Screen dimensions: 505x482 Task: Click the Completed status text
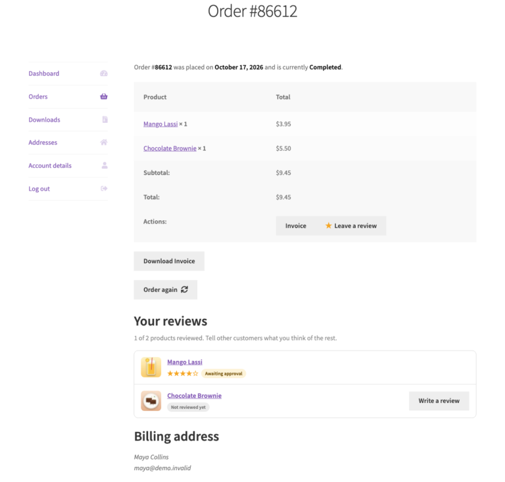point(325,67)
